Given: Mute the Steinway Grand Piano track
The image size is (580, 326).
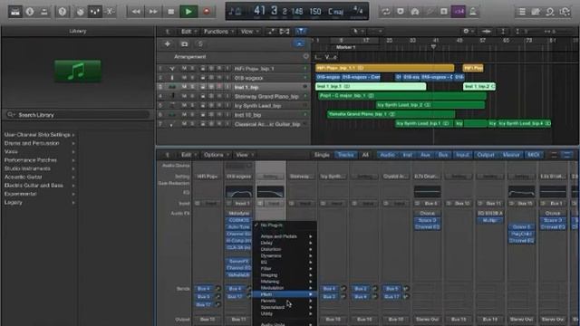Looking at the screenshot, I should (184, 97).
